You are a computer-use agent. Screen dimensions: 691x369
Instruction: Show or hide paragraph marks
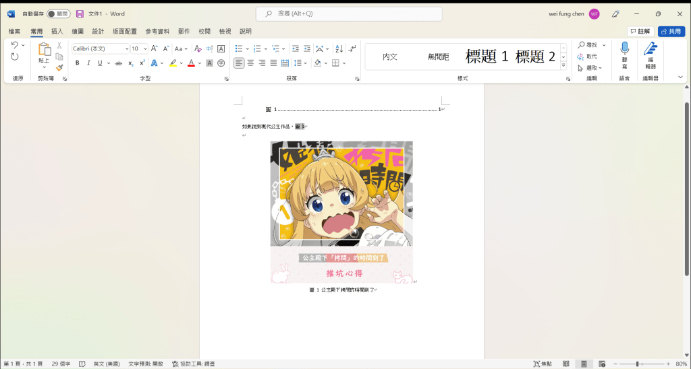[352, 48]
